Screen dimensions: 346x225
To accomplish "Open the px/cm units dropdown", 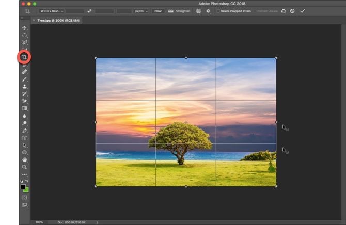I will pos(141,11).
